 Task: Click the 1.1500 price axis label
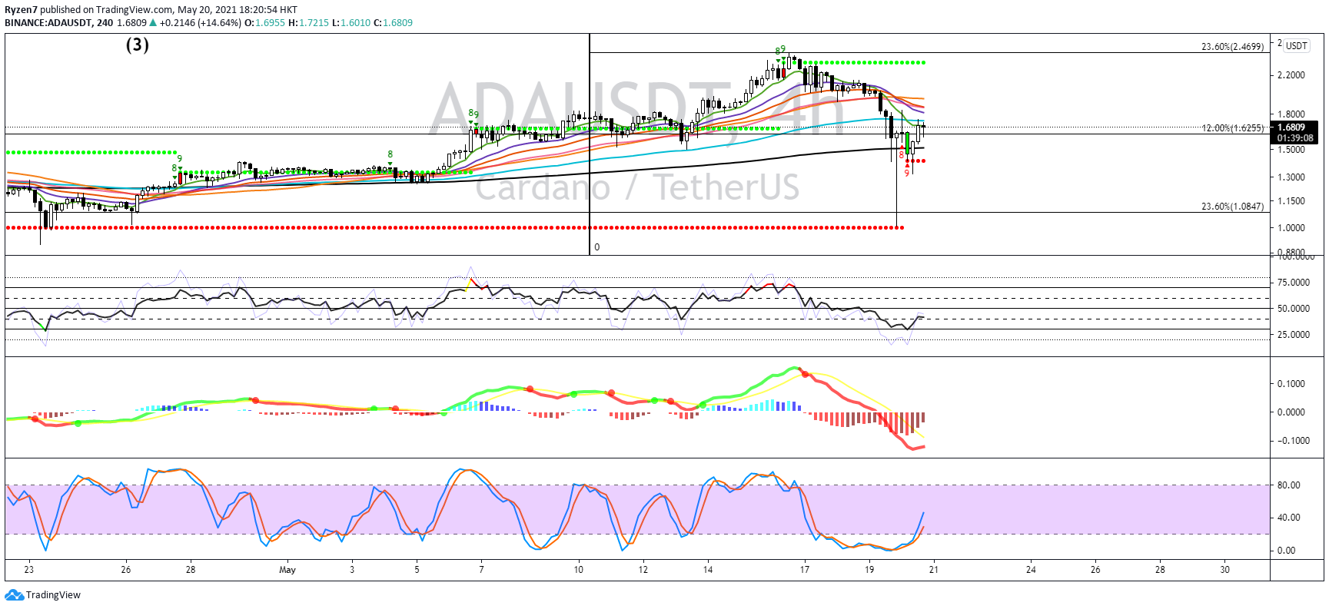coord(1291,201)
